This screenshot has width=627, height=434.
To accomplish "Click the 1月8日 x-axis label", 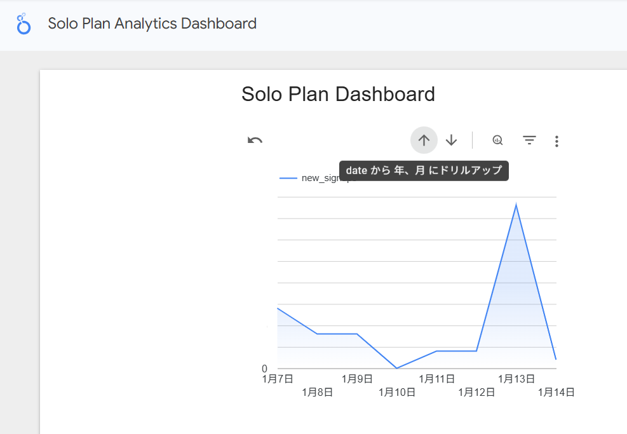I will pyautogui.click(x=318, y=392).
